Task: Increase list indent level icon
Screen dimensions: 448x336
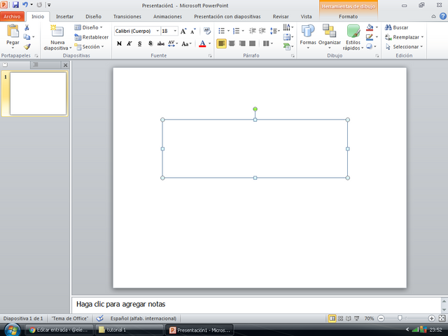Action: [x=262, y=31]
